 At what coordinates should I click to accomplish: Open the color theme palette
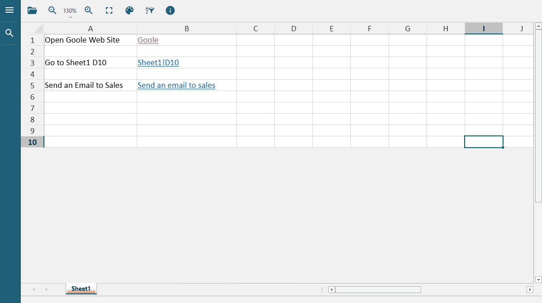point(130,10)
